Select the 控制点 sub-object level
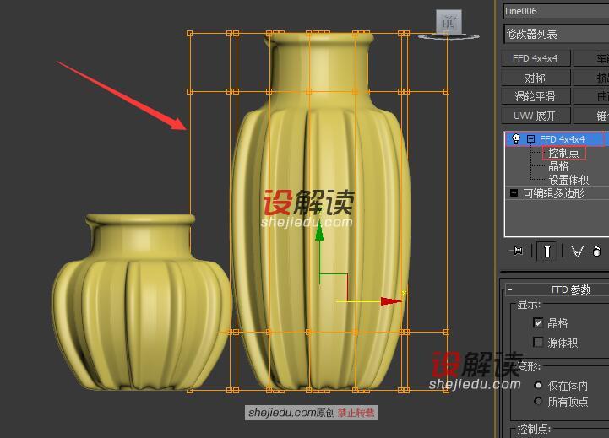This screenshot has height=438, width=609. pyautogui.click(x=563, y=153)
